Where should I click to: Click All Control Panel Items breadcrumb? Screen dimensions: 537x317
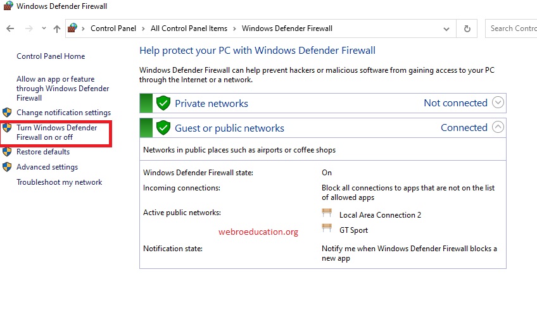pos(189,28)
